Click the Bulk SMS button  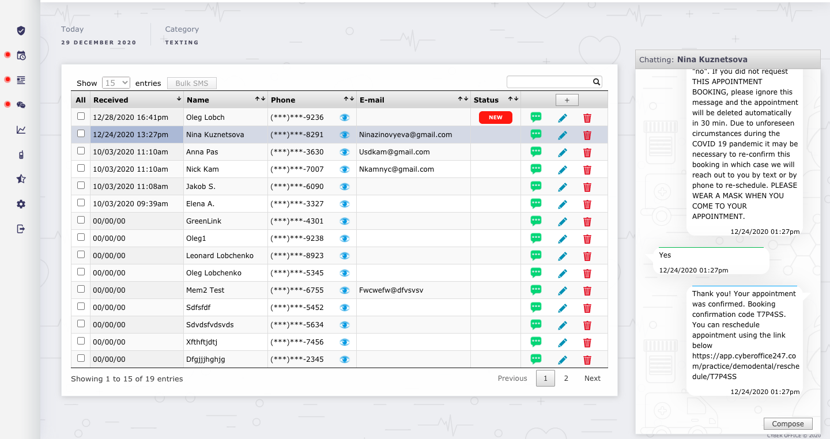click(192, 83)
